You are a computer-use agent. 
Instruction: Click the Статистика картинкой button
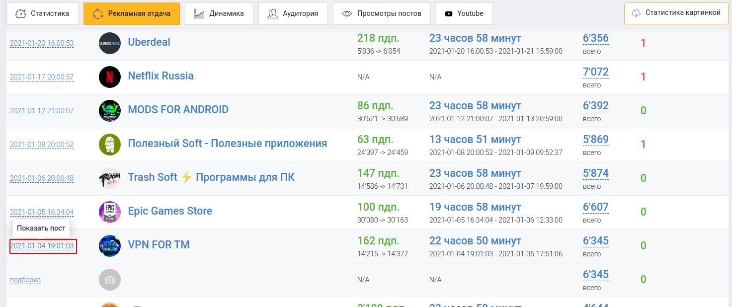tap(676, 13)
